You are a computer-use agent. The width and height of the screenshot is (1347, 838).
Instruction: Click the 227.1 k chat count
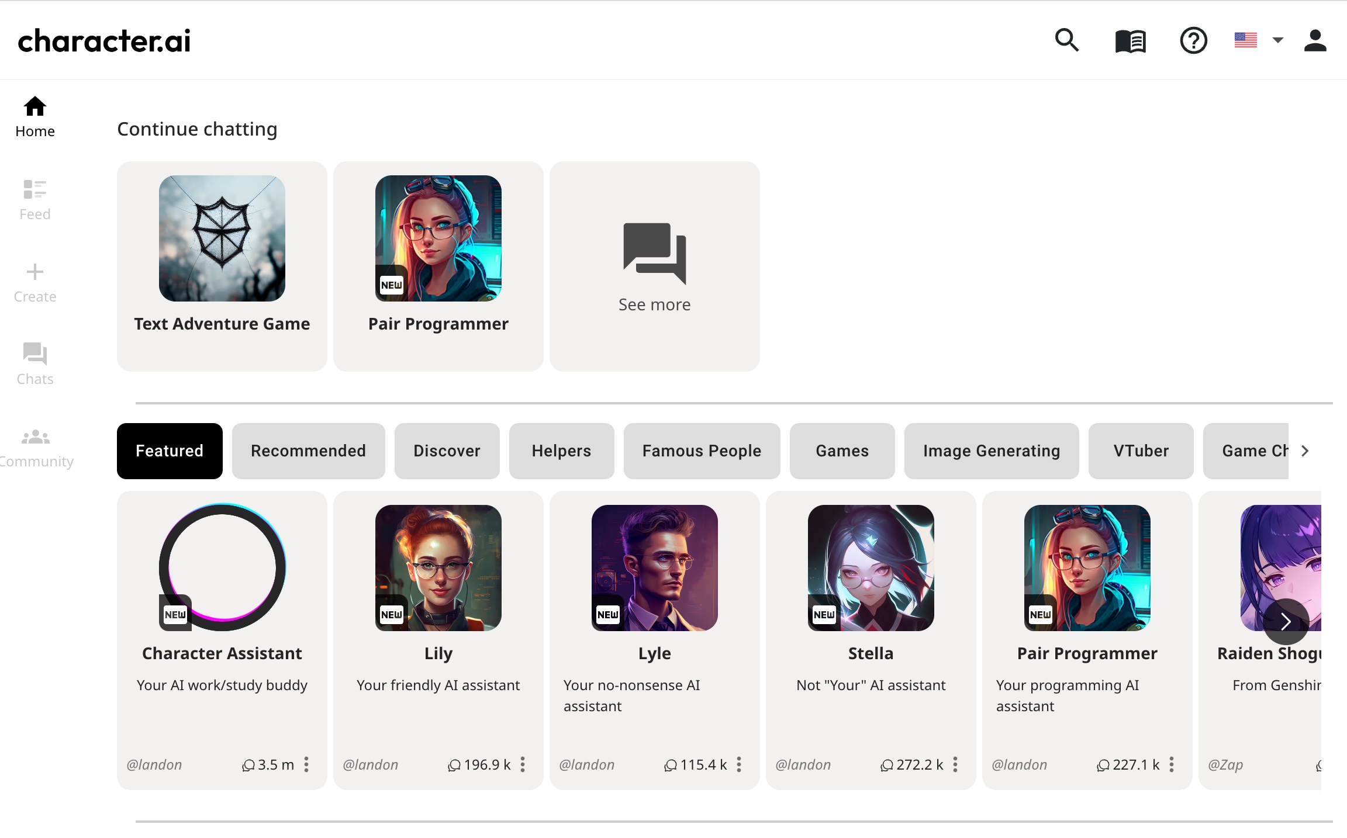(x=1128, y=764)
